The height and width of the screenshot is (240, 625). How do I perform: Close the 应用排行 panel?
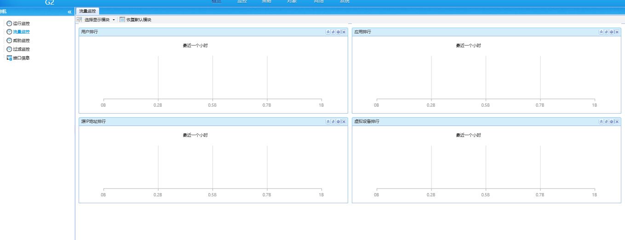pyautogui.click(x=617, y=32)
